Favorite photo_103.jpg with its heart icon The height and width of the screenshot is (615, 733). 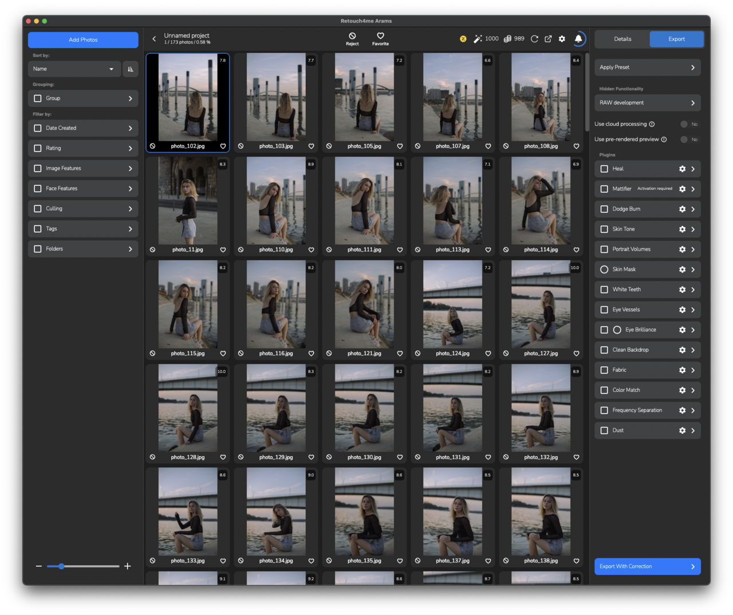(311, 146)
